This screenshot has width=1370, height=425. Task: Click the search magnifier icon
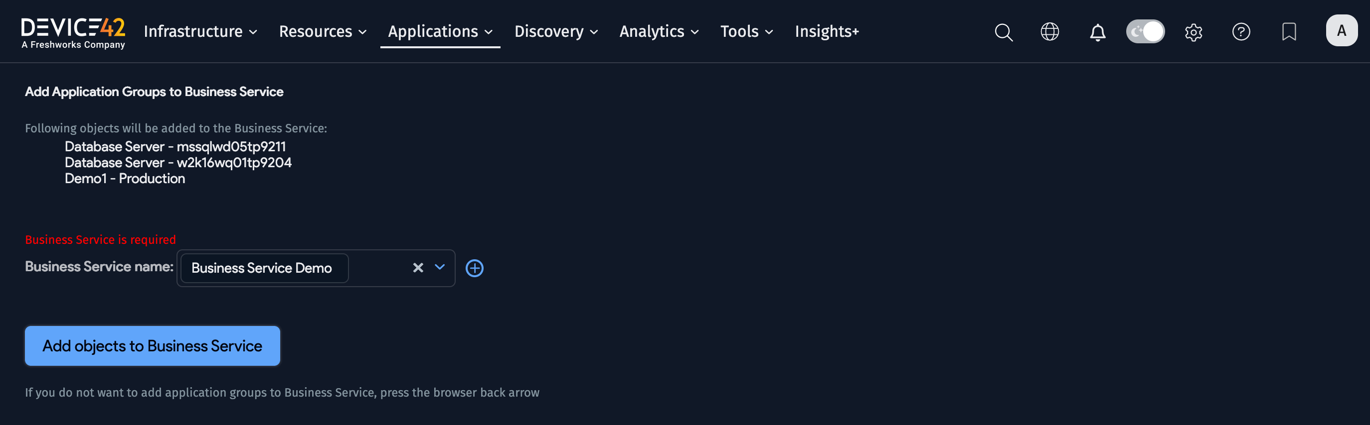pyautogui.click(x=1003, y=32)
